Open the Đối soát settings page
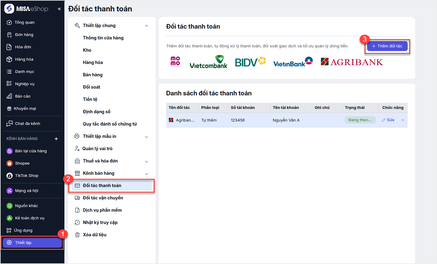 92,87
